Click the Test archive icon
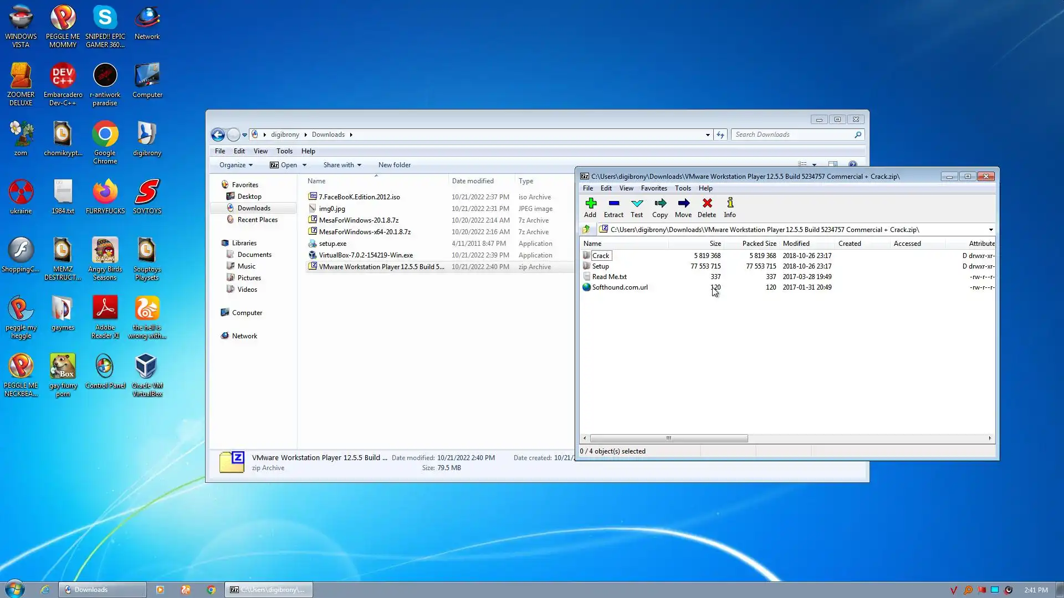The height and width of the screenshot is (598, 1064). click(x=637, y=208)
